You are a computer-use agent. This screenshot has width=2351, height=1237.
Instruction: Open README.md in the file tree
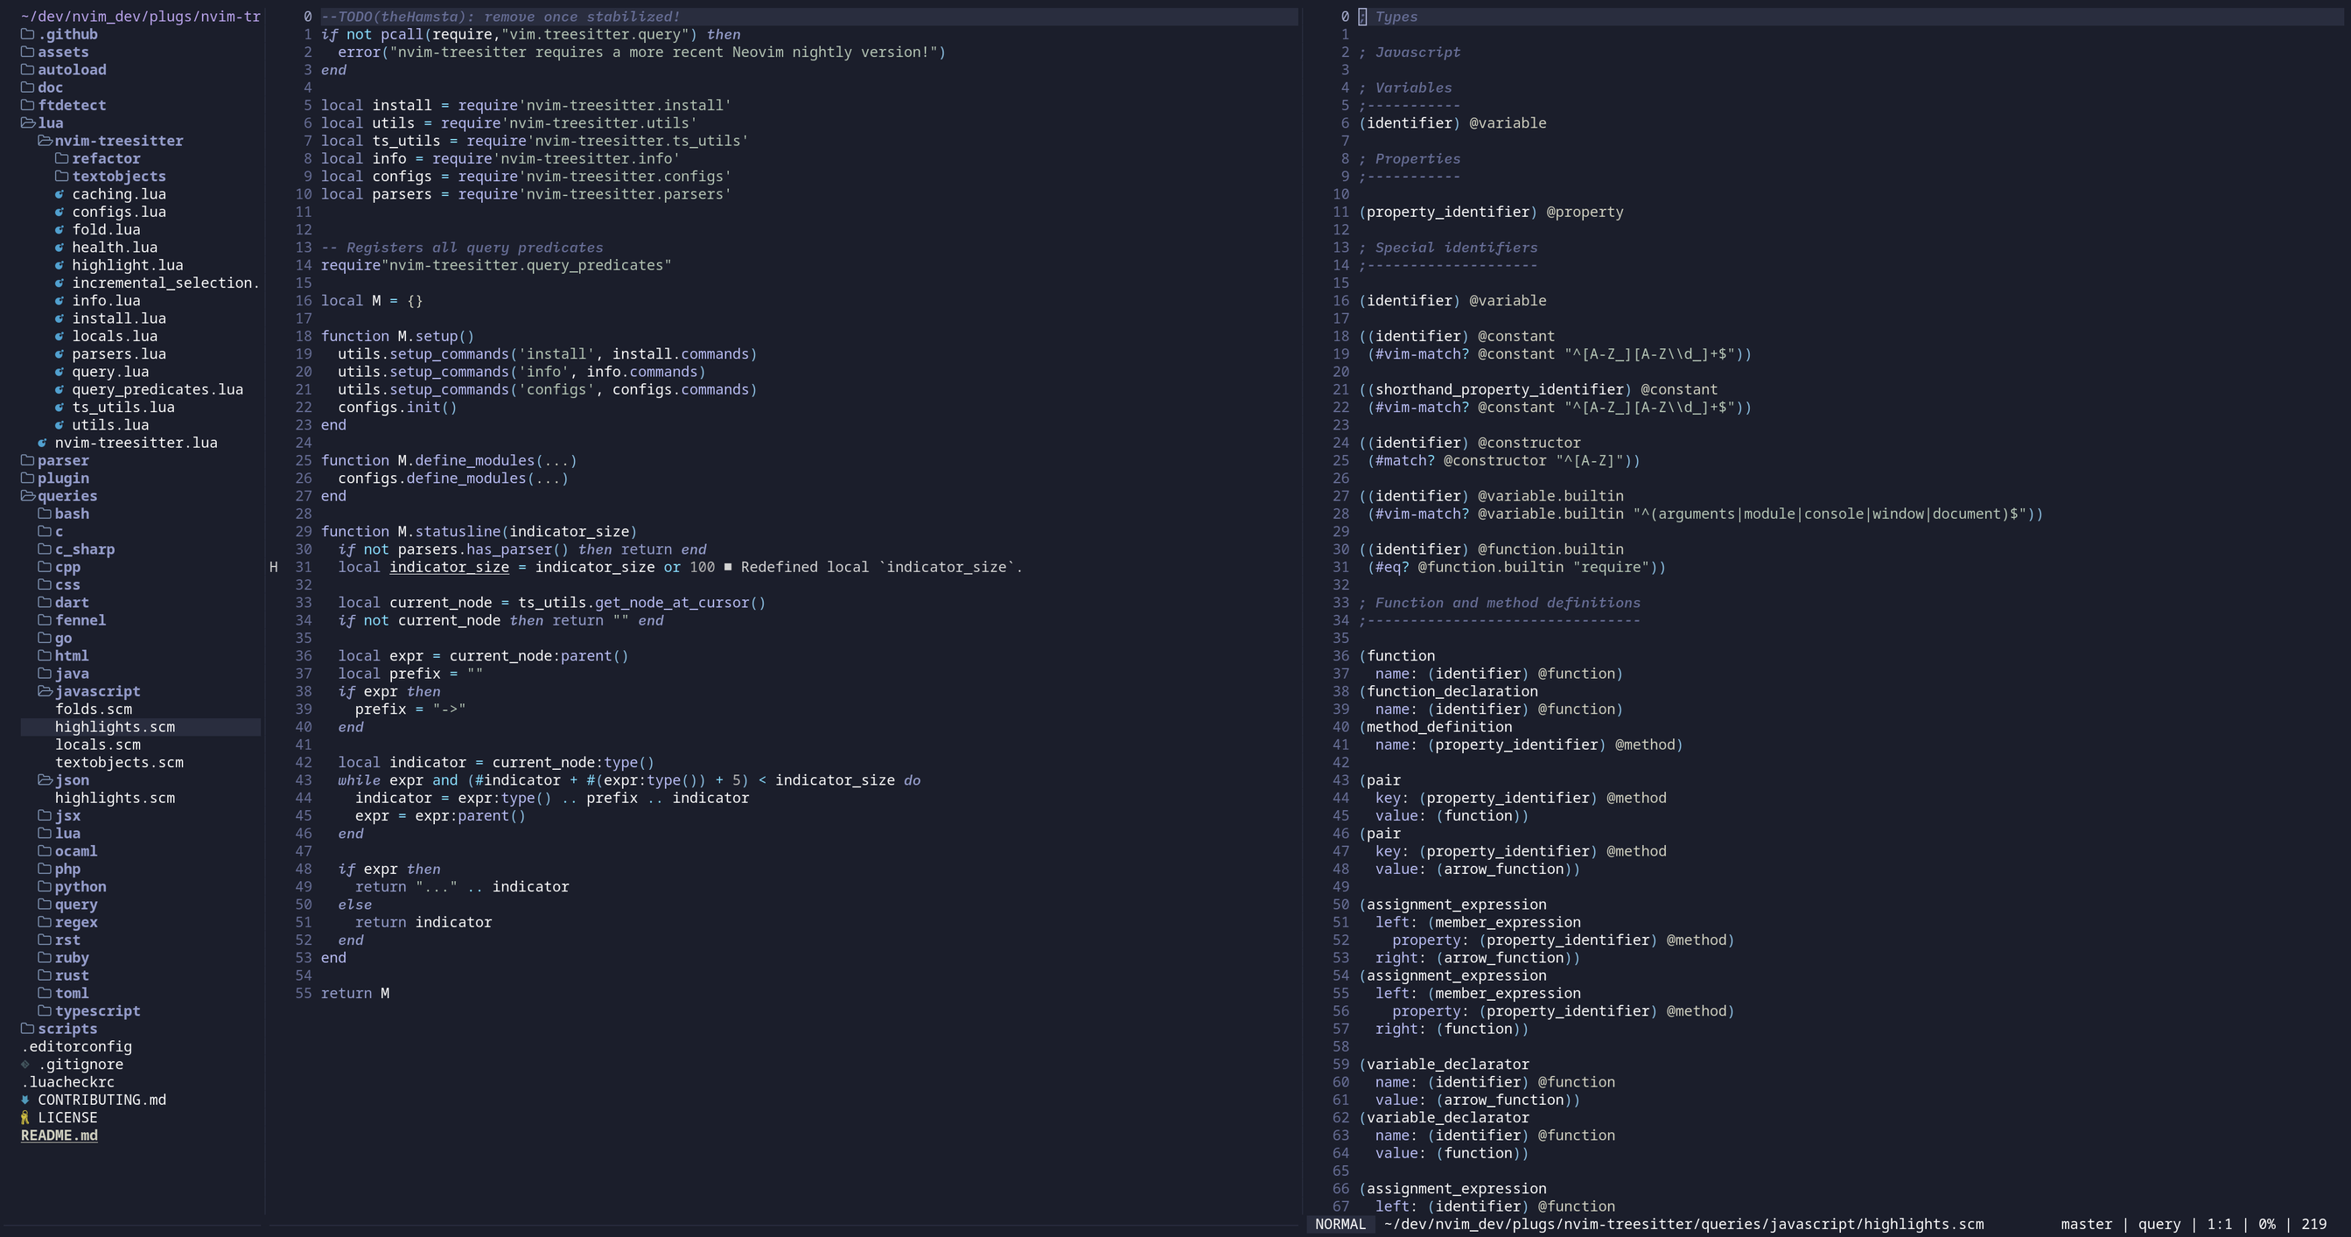coord(59,1136)
